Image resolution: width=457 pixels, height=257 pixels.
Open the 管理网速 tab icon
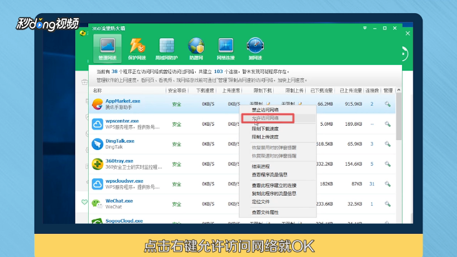coord(108,49)
